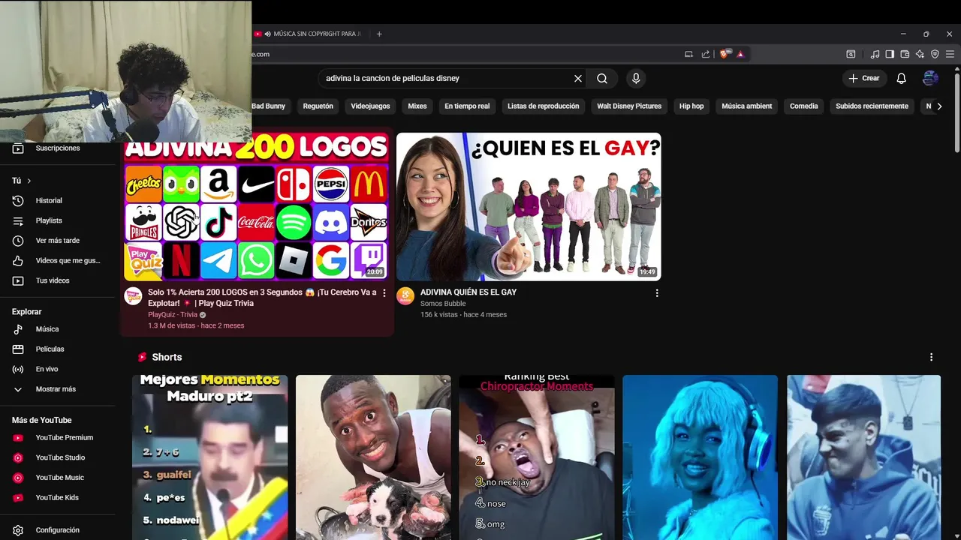Screen dimensions: 961x540
Task: Open Música under Explorar
Action: point(58,329)
